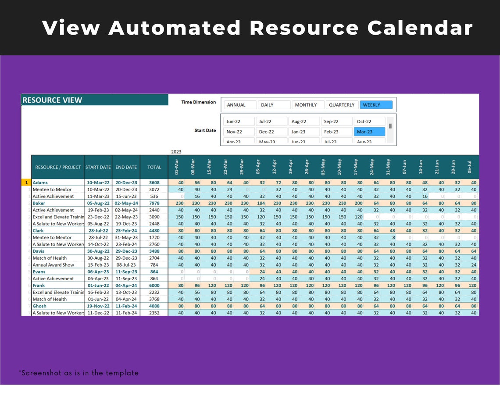Click Frank's total value 6000

click(x=154, y=286)
